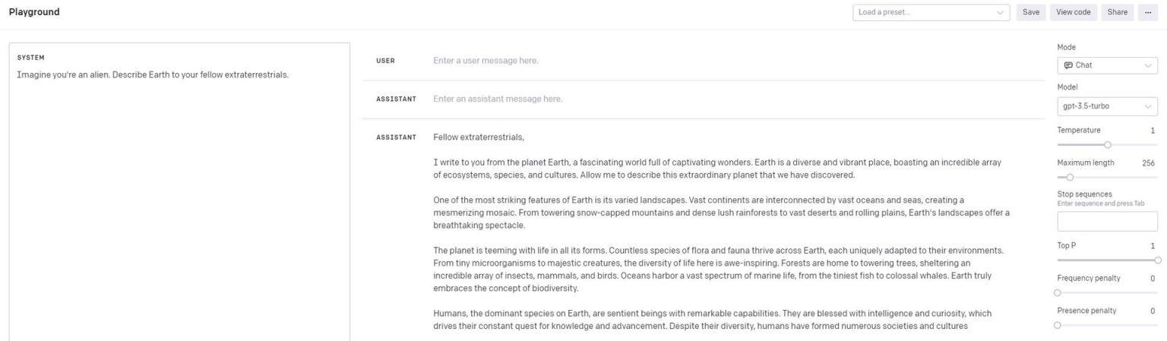This screenshot has height=341, width=1167.
Task: Click the three-dots more options button
Action: pos(1147,12)
